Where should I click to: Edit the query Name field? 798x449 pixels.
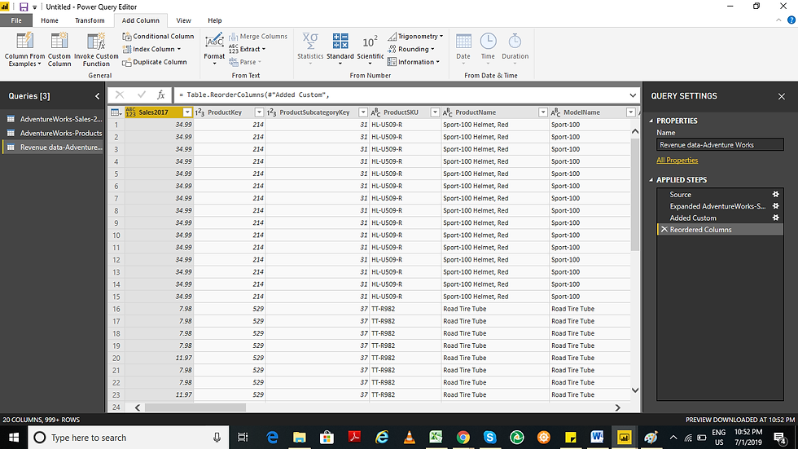(x=720, y=144)
